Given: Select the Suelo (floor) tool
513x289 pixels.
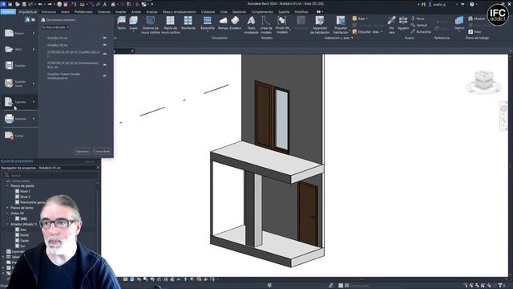Looking at the screenshot, I should [x=133, y=23].
